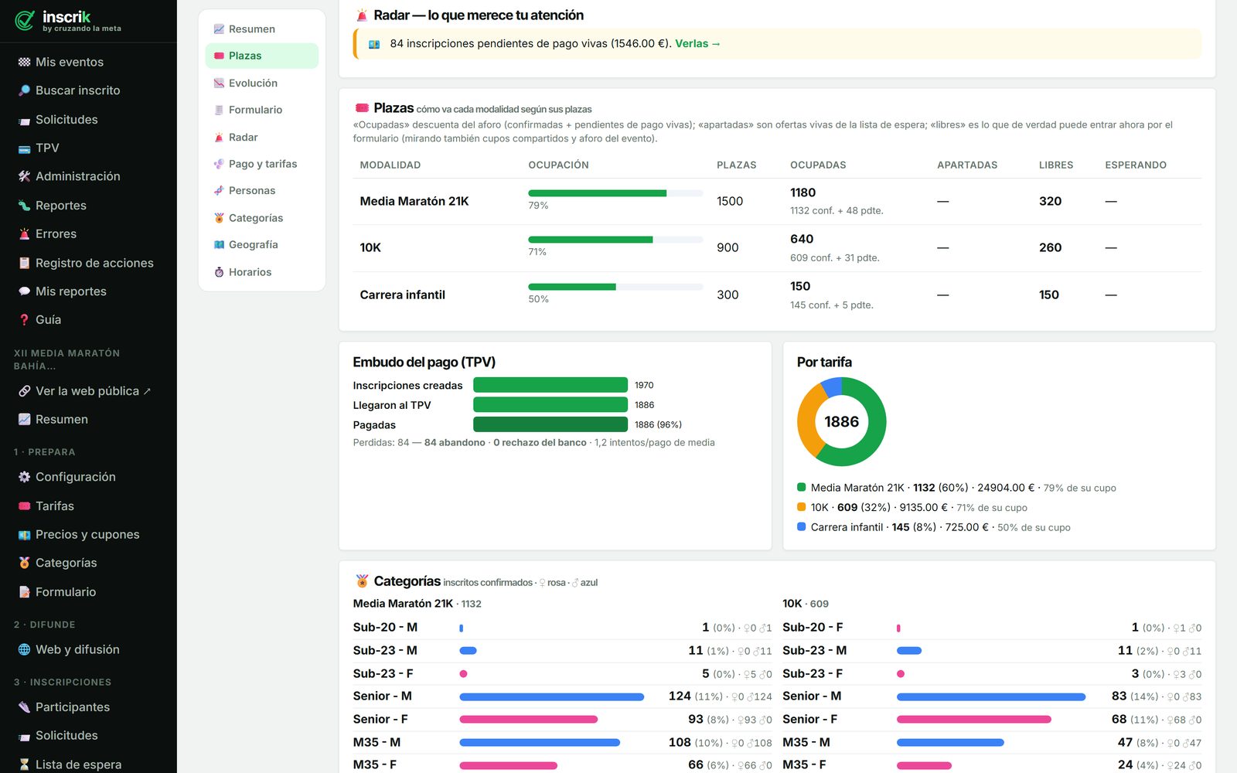Image resolution: width=1237 pixels, height=773 pixels.
Task: Click Senior - M bar under Media Maratón
Action: 552,696
